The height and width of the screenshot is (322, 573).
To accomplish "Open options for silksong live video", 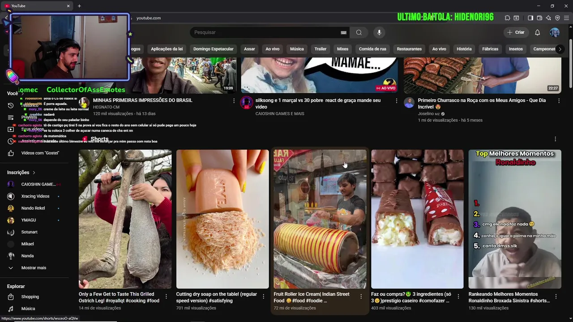I will click(396, 101).
